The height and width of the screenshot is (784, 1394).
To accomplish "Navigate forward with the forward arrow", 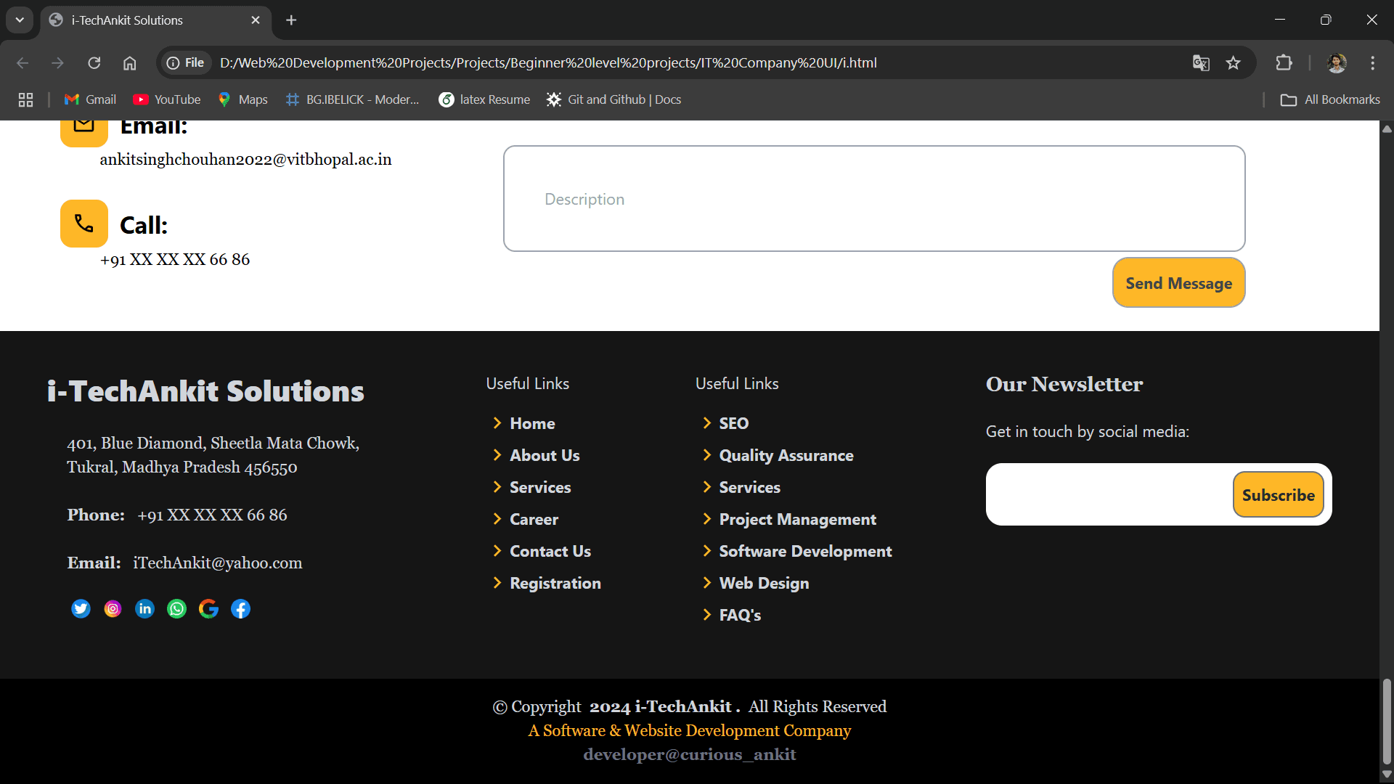I will (x=57, y=63).
